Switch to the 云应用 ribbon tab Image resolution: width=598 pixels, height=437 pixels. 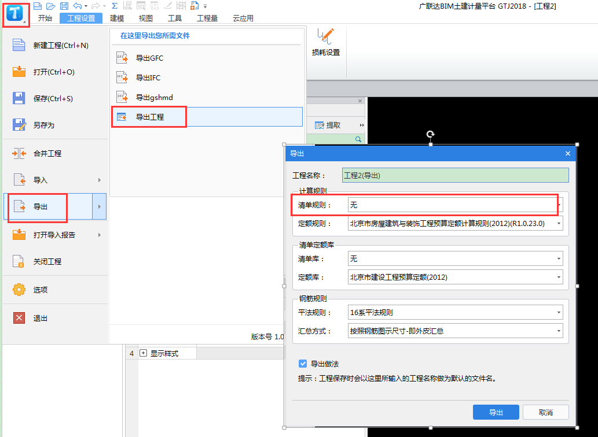[243, 18]
